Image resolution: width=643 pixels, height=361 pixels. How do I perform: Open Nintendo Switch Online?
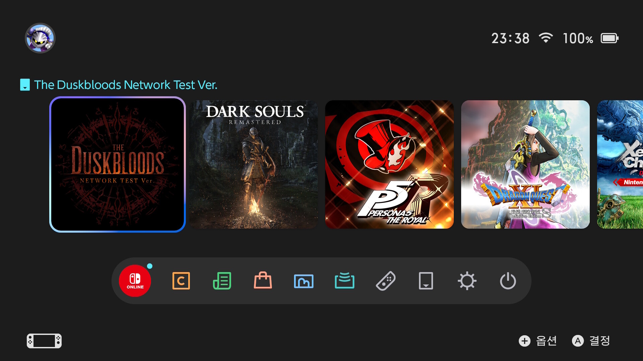point(135,281)
